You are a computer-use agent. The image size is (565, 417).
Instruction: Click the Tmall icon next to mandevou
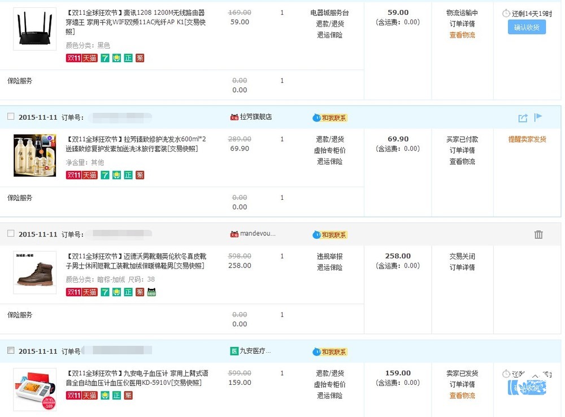(x=234, y=234)
